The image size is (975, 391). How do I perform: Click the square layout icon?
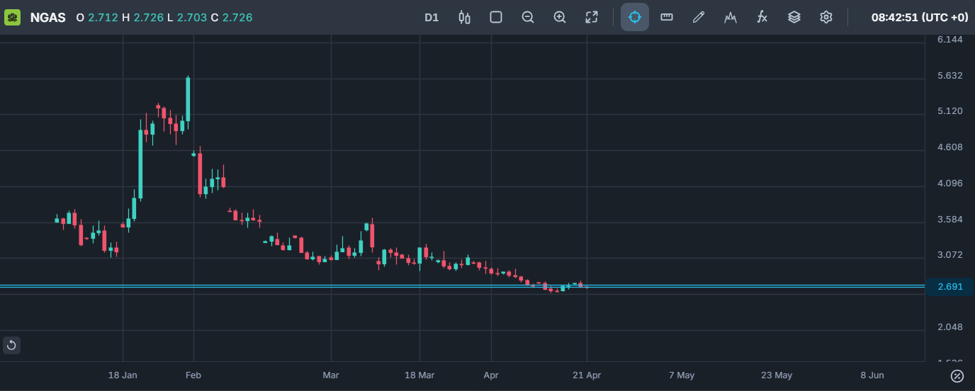tap(496, 17)
